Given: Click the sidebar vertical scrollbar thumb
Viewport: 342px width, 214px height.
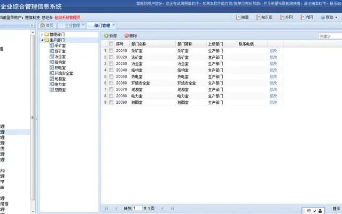Looking at the screenshot, I should (33, 118).
